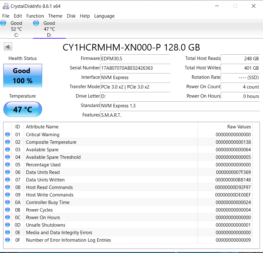Select the D: drive status orb

[36, 23]
